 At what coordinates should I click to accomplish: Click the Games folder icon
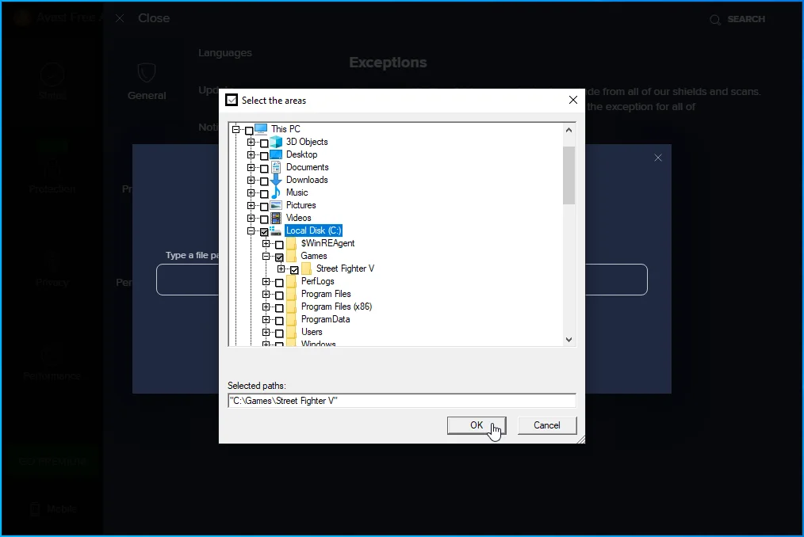pos(291,256)
